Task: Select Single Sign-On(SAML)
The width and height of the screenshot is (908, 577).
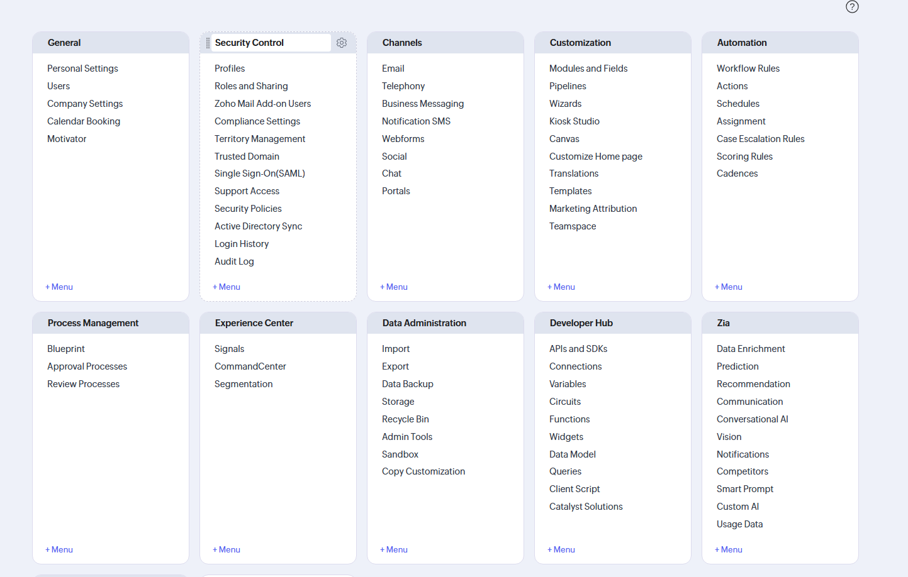Action: (260, 173)
